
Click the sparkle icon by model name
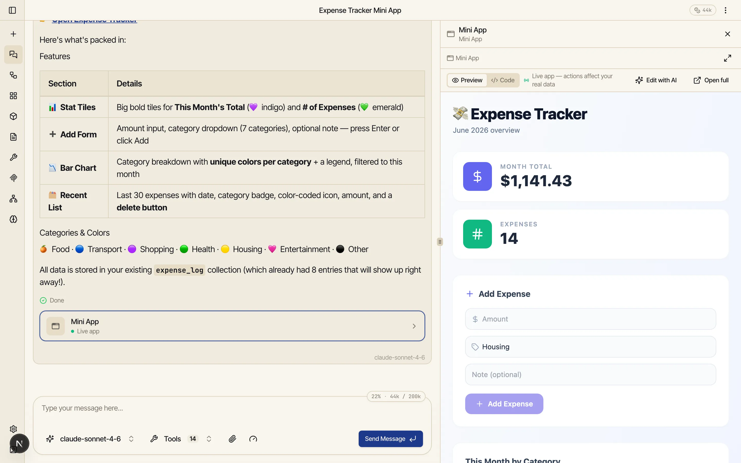click(50, 439)
